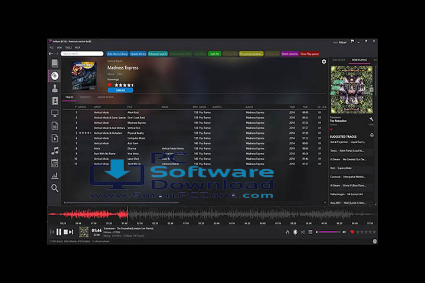
Task: Open the play queue list icon in the player bar
Action: tap(310, 232)
